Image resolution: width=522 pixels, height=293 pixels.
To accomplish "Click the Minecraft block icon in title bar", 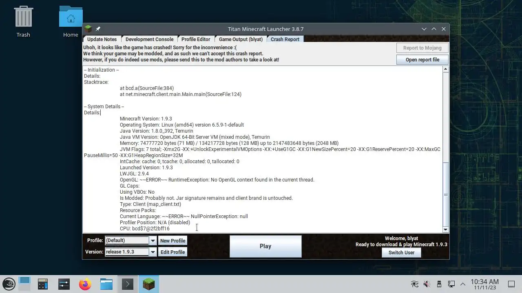I will [88, 29].
